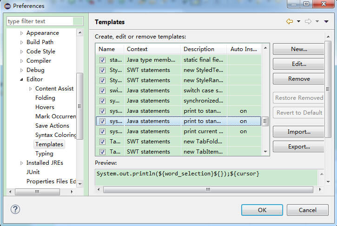The image size is (337, 226).
Task: Click the templates table vertical scrollbar thumb
Action: tap(265, 121)
